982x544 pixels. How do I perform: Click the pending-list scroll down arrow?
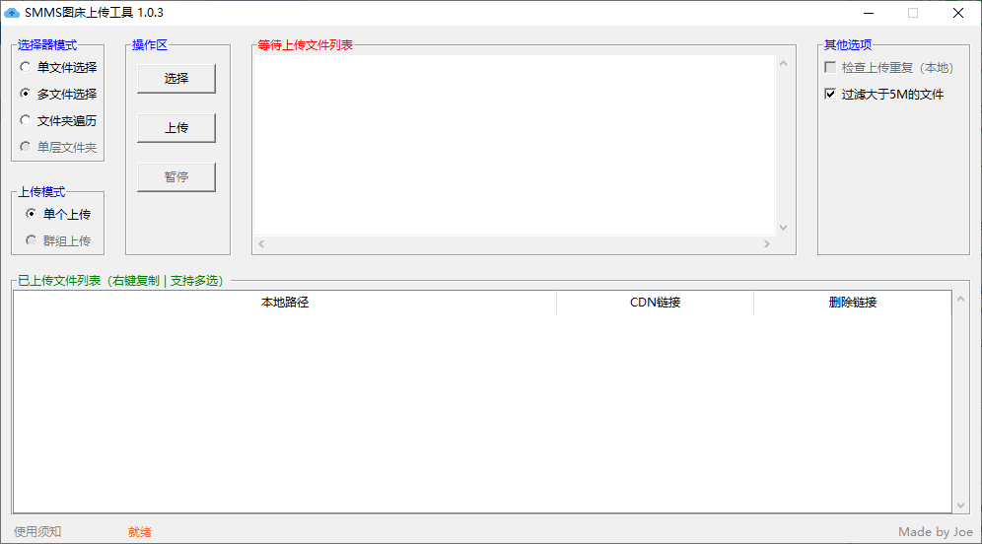coord(784,228)
